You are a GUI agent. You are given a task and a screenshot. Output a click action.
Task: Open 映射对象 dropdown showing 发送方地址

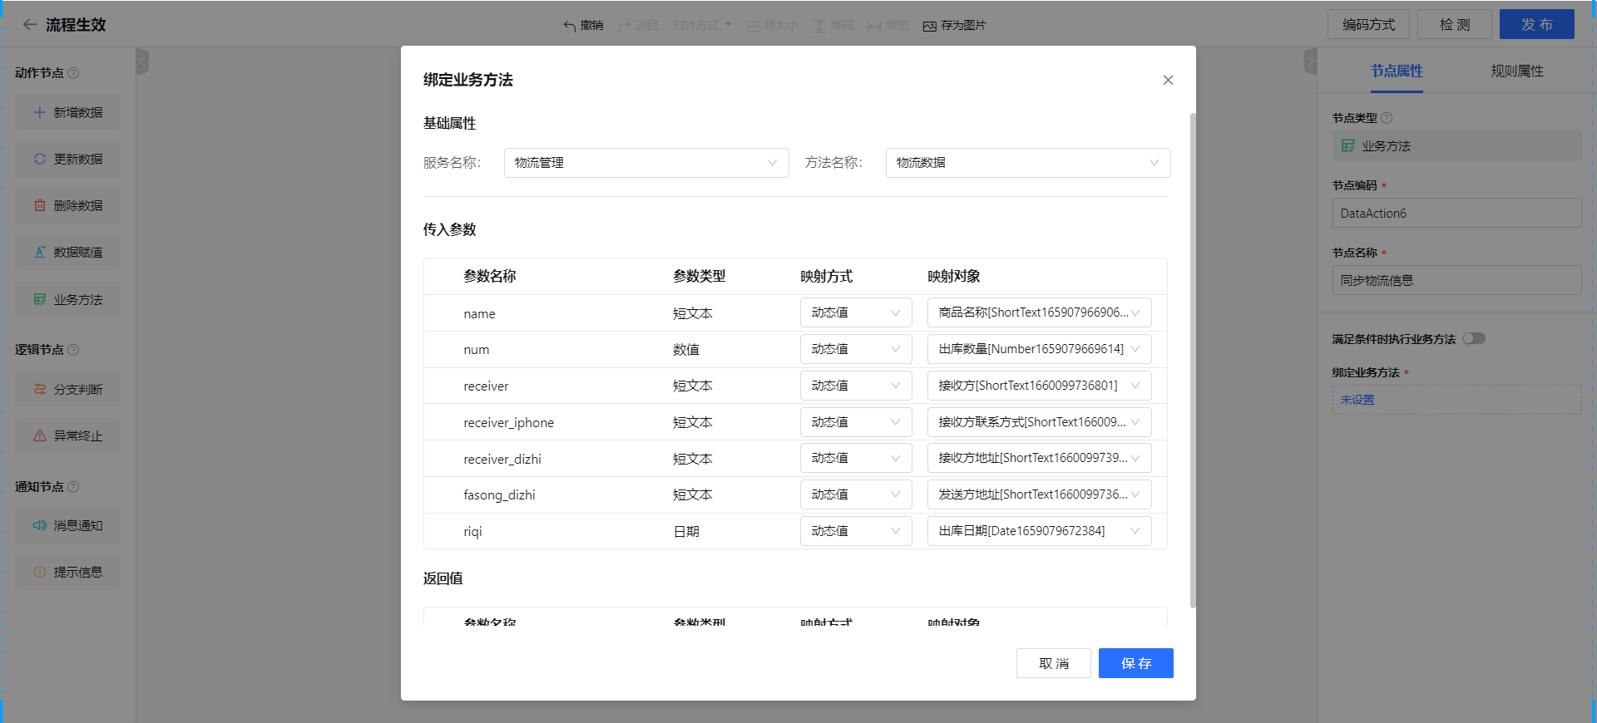(1039, 494)
